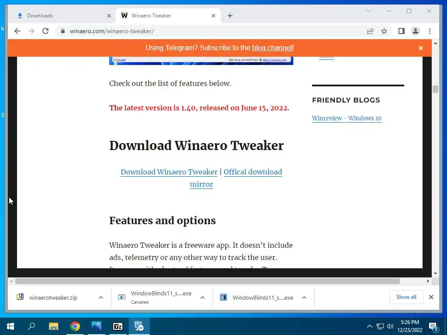Close the Downloads tab

click(109, 16)
